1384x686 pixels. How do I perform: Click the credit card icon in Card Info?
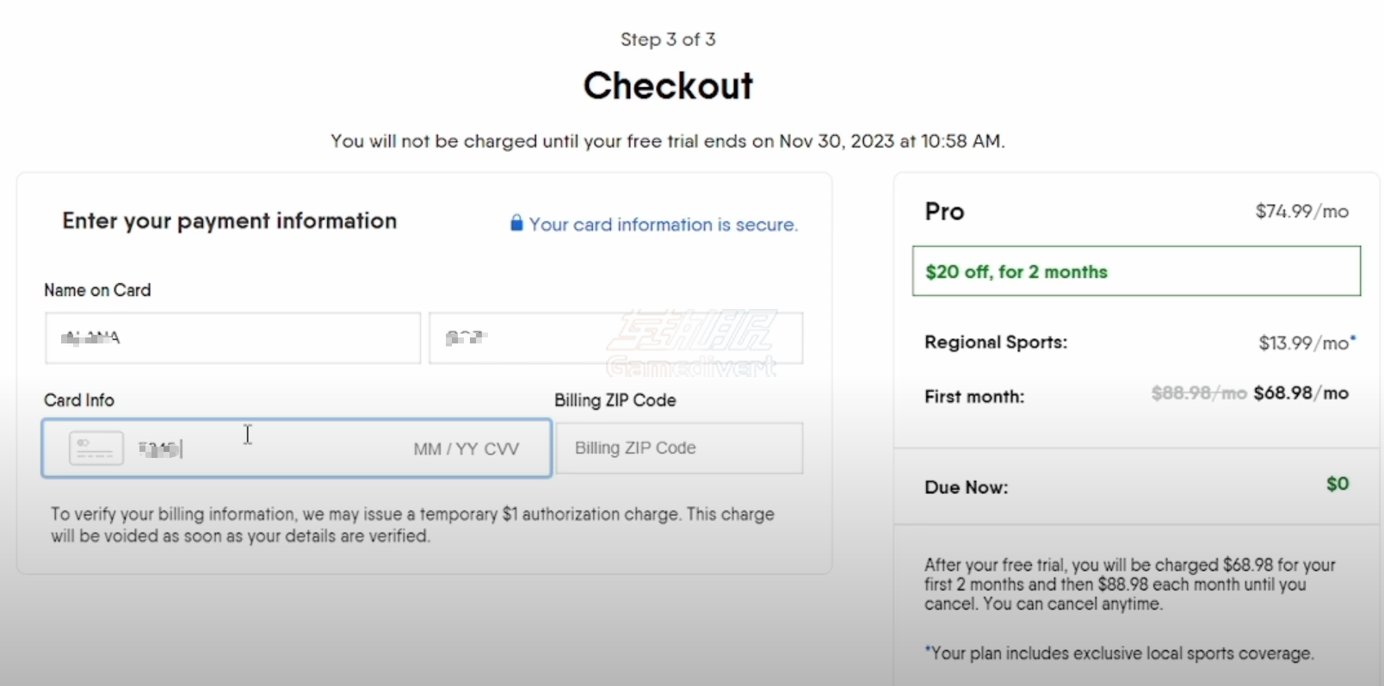pos(96,448)
